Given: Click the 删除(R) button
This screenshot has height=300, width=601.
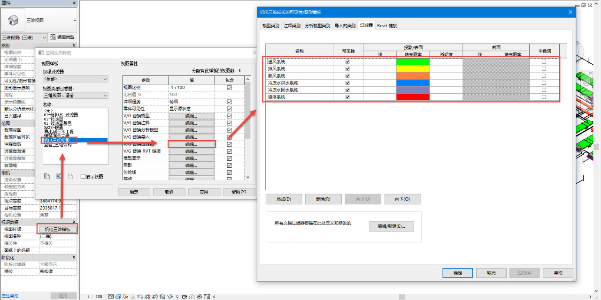Looking at the screenshot, I should (323, 199).
